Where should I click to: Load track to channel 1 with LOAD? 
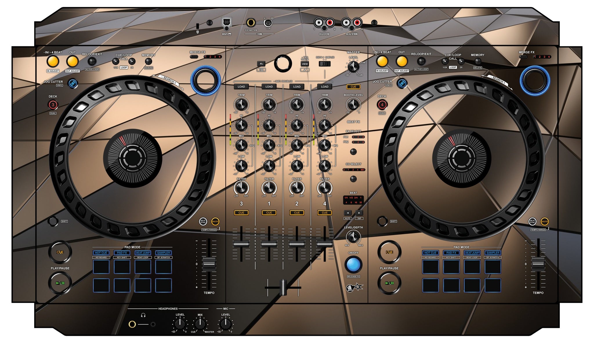click(269, 87)
